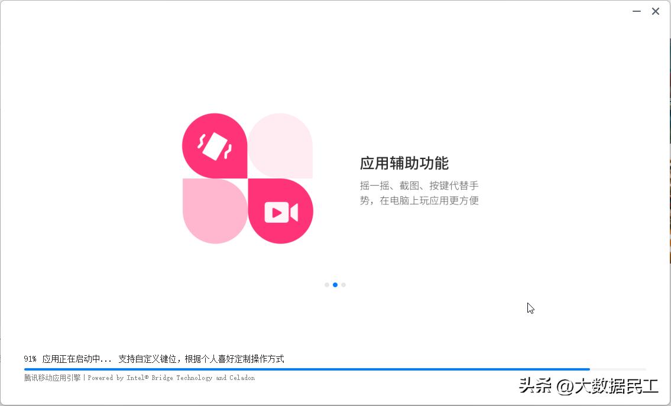Click the center of the flower illustration
671x406 pixels.
(248, 177)
